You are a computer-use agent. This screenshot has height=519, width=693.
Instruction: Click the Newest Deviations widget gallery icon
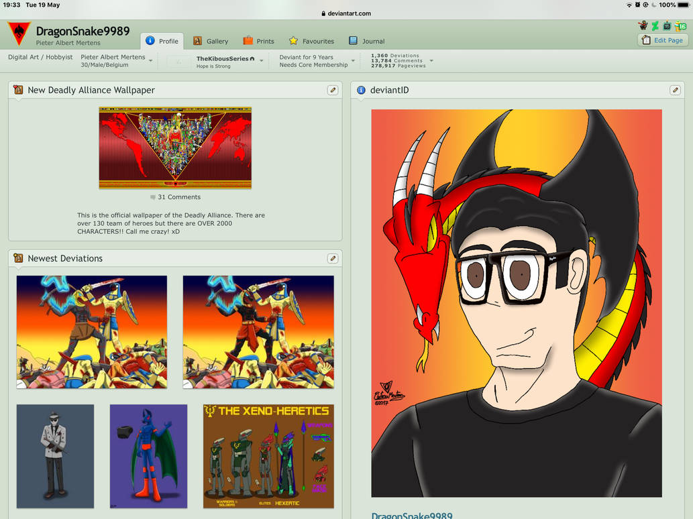coord(18,258)
